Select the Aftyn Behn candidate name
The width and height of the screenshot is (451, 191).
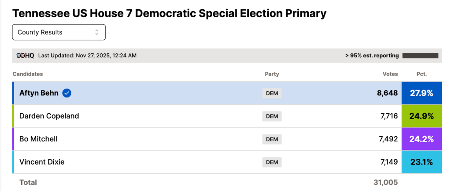point(39,93)
